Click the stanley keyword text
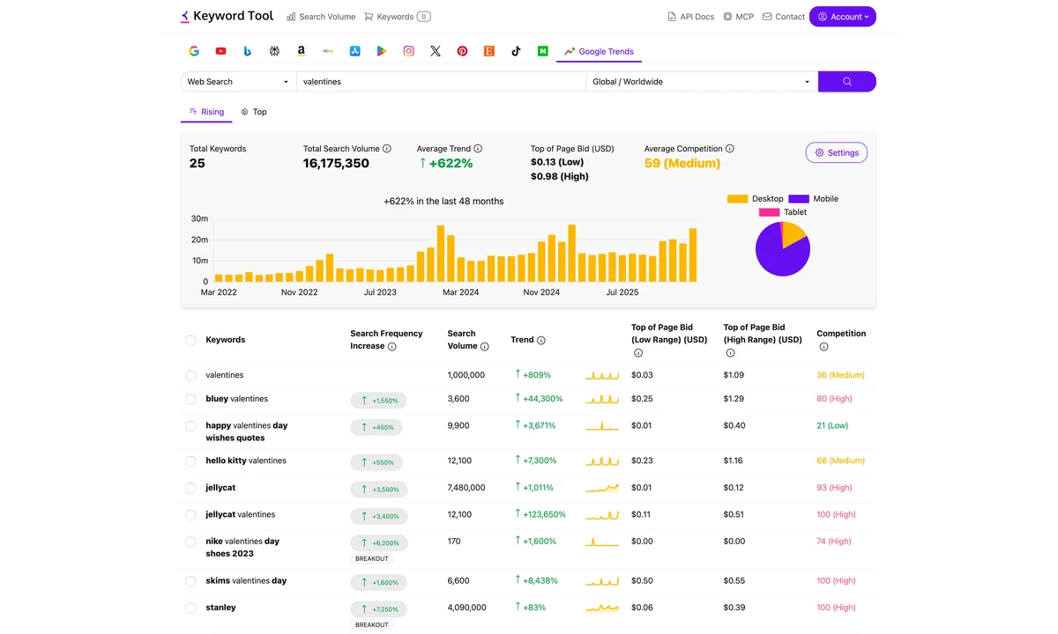Screen dimensions: 1058x634 [x=220, y=608]
